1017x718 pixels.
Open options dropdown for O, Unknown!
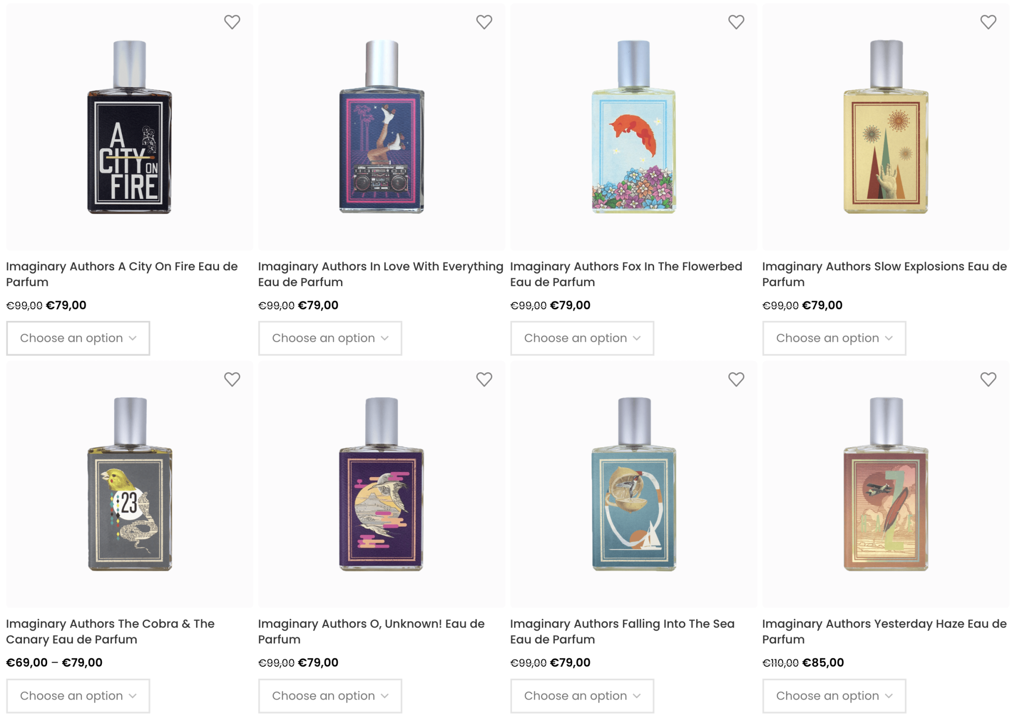click(330, 696)
